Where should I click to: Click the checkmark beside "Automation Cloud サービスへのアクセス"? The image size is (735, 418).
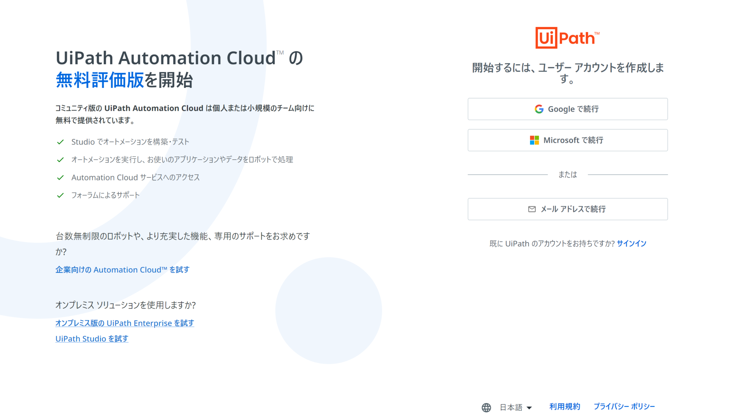click(60, 177)
